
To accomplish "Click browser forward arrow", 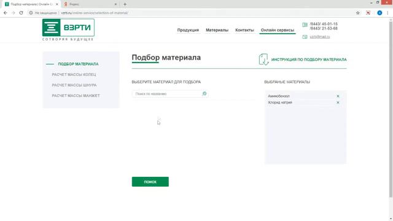I will point(14,13).
